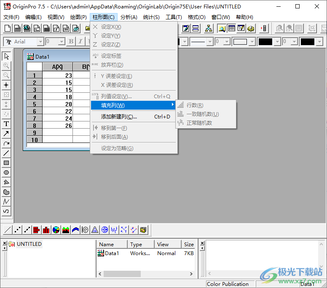The width and height of the screenshot is (327, 288).
Task: Select cell with value 23 in Data1
Action: click(58, 75)
